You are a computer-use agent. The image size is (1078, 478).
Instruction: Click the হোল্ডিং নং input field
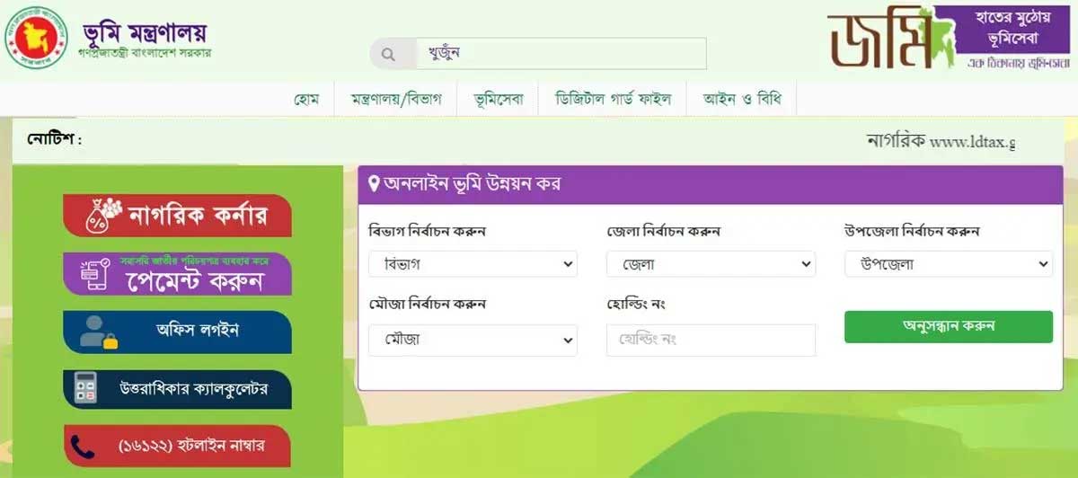pos(711,341)
